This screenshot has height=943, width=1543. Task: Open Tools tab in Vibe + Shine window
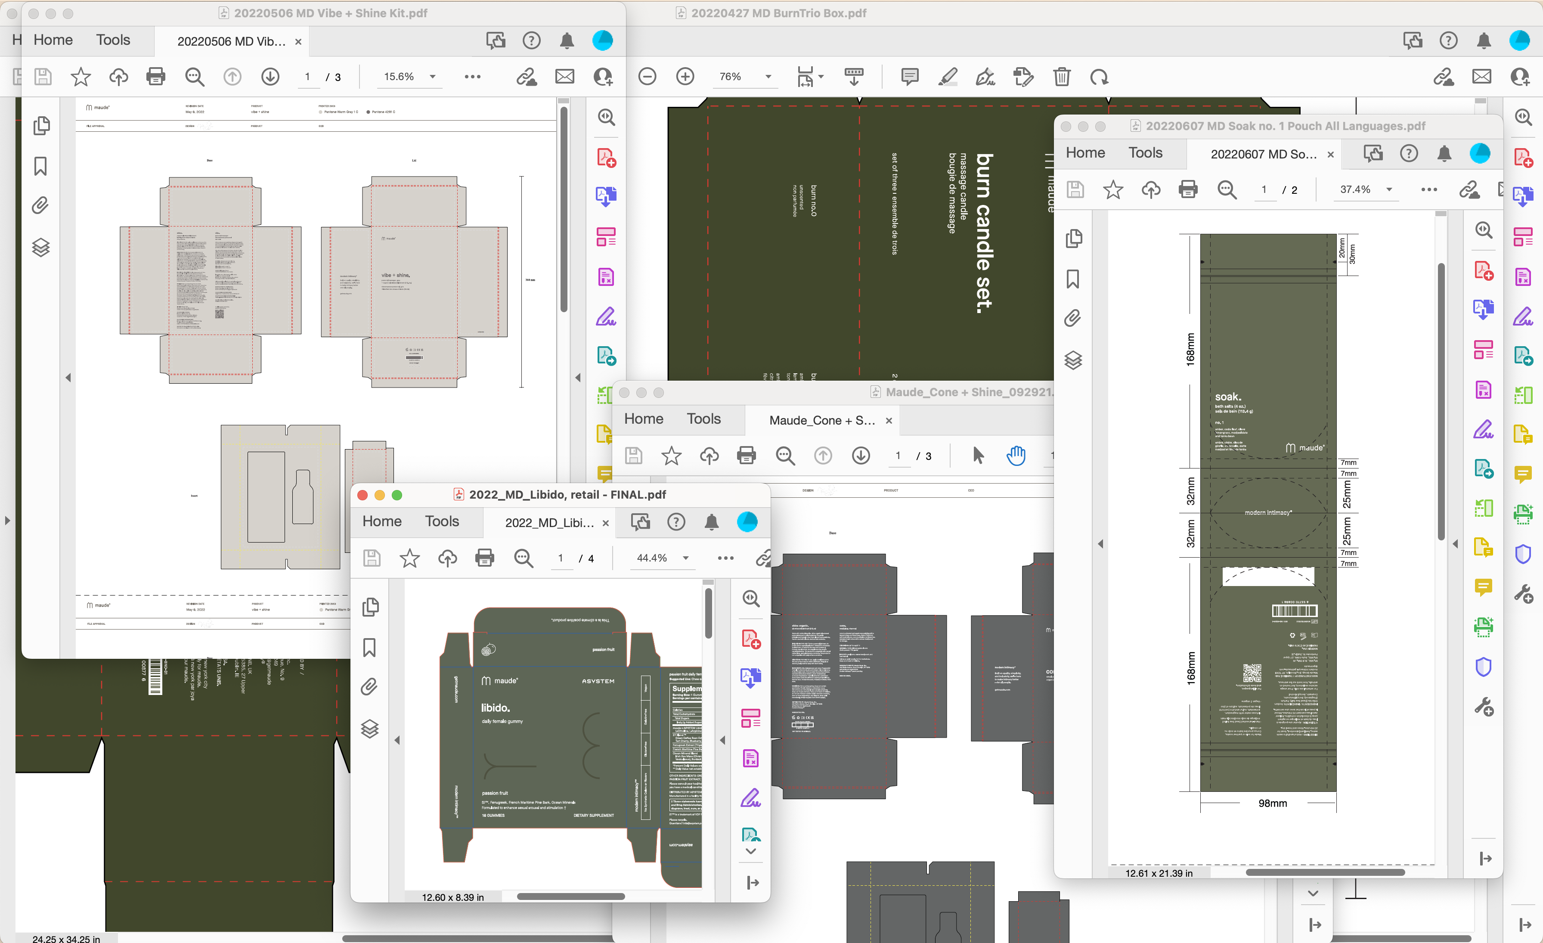click(113, 40)
